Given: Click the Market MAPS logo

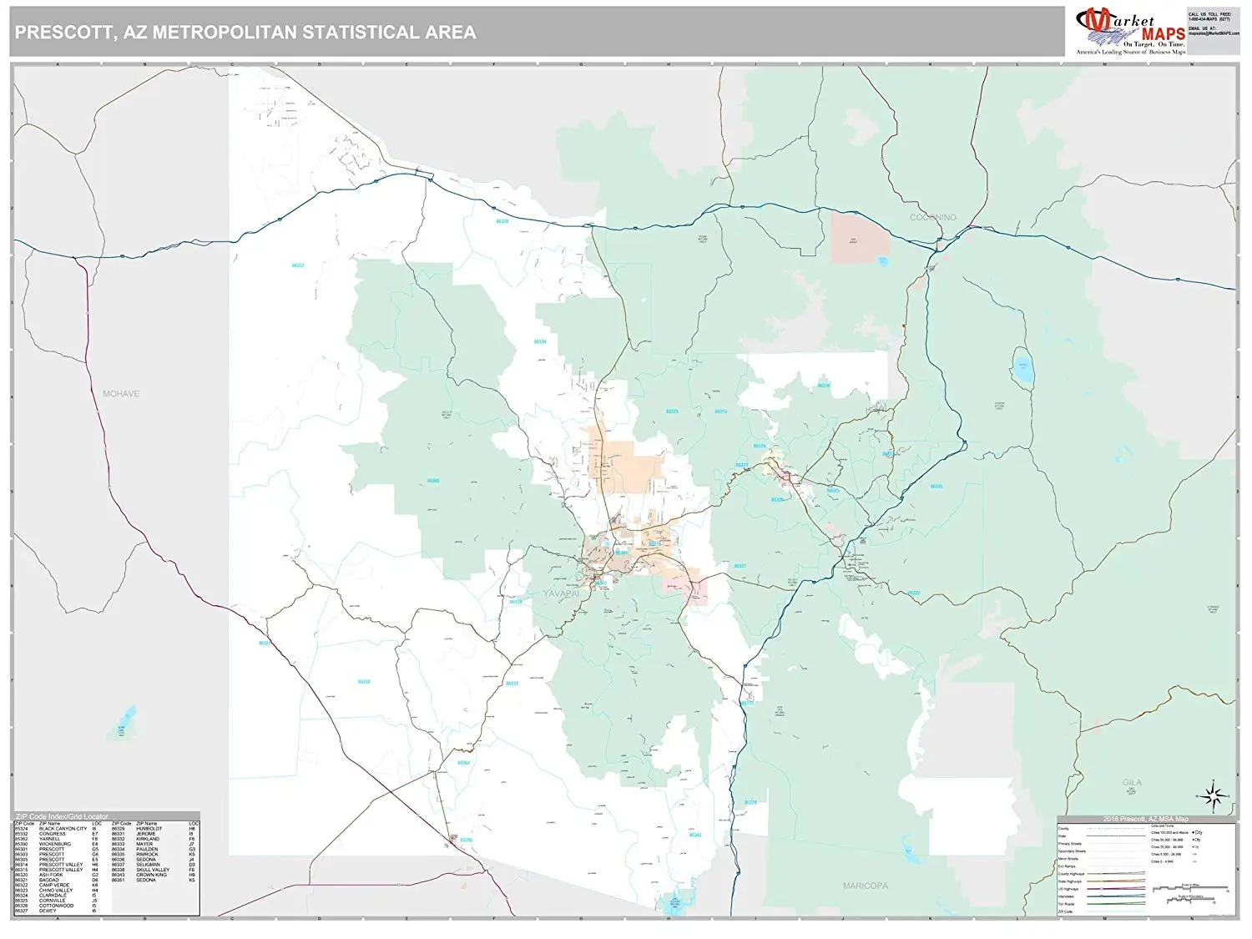Looking at the screenshot, I should 1130,32.
